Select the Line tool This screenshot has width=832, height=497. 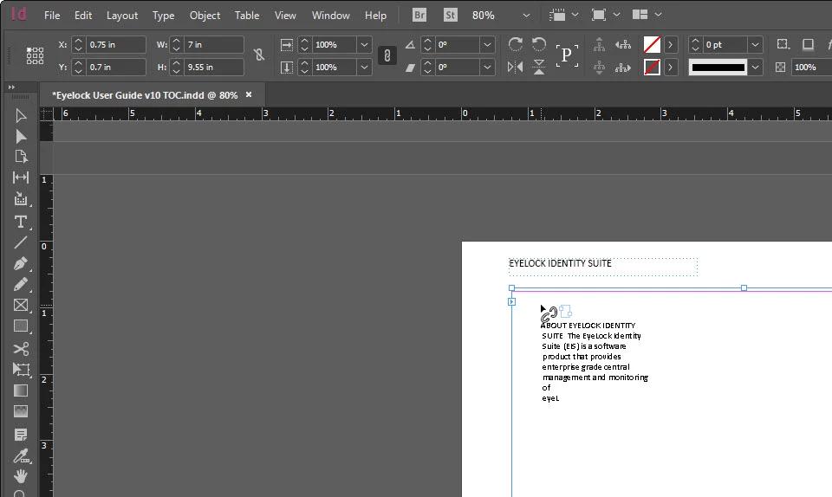point(21,242)
